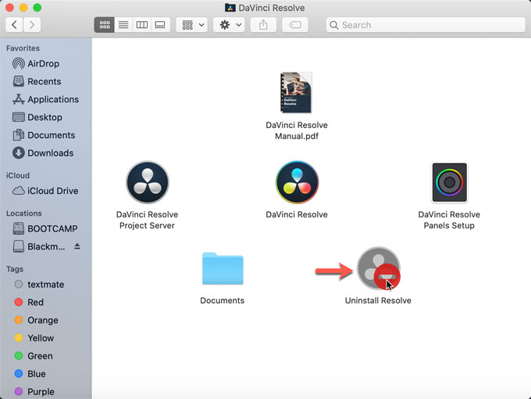Select Applications in the sidebar
Viewport: 531px width, 399px height.
coord(52,99)
